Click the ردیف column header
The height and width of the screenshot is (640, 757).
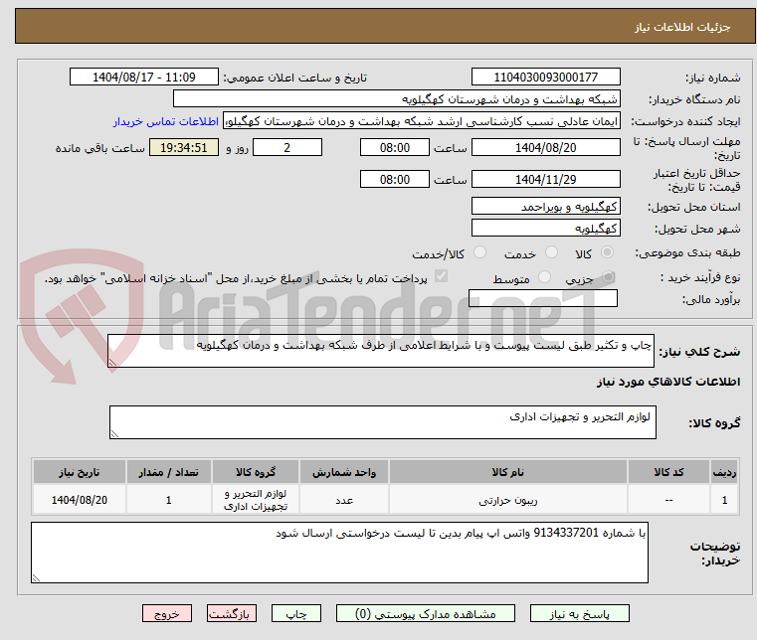(x=724, y=472)
